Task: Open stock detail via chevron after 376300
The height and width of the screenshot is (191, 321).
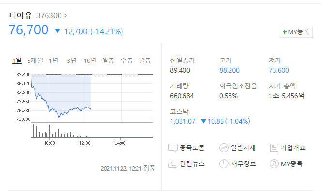Action: [65, 15]
